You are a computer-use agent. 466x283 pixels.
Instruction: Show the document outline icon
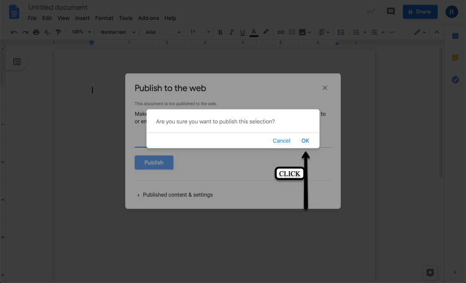tap(17, 62)
